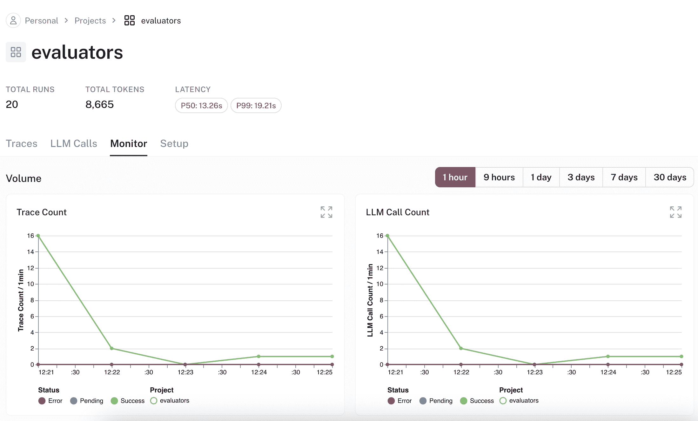This screenshot has height=421, width=698.
Task: Open the Personal breadcrumb link
Action: pyautogui.click(x=41, y=21)
